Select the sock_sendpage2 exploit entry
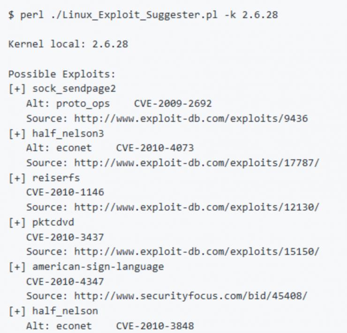 [74, 89]
